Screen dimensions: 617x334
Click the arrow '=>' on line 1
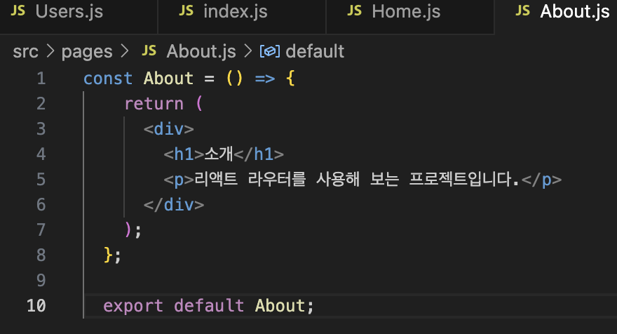[265, 79]
